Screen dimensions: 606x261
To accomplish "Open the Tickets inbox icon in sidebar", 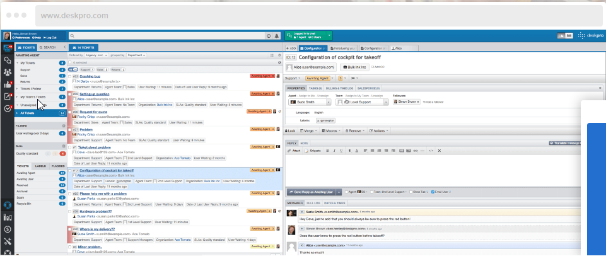I will click(8, 48).
